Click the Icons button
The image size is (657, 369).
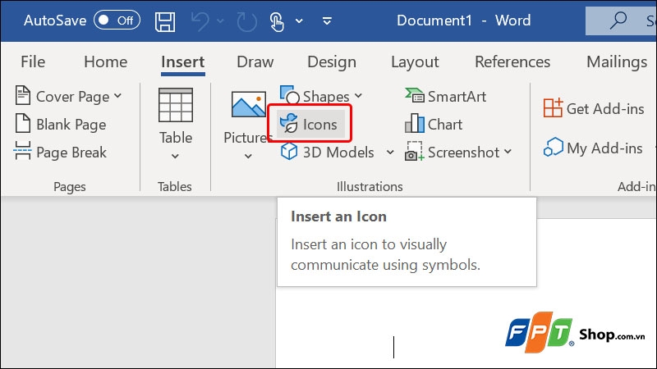tap(310, 124)
